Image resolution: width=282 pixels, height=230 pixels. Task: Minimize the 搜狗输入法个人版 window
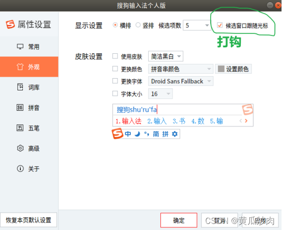click(x=270, y=5)
